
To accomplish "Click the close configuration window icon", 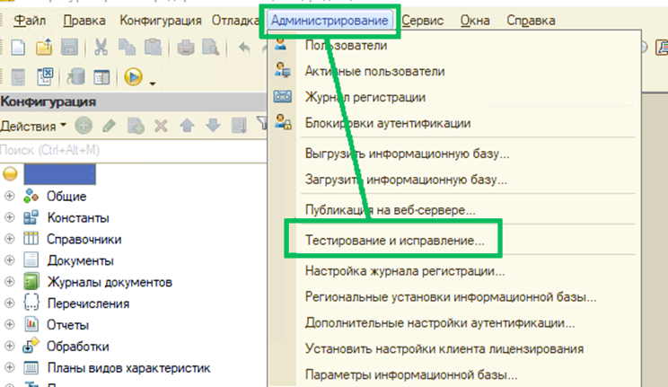I will click(x=45, y=77).
